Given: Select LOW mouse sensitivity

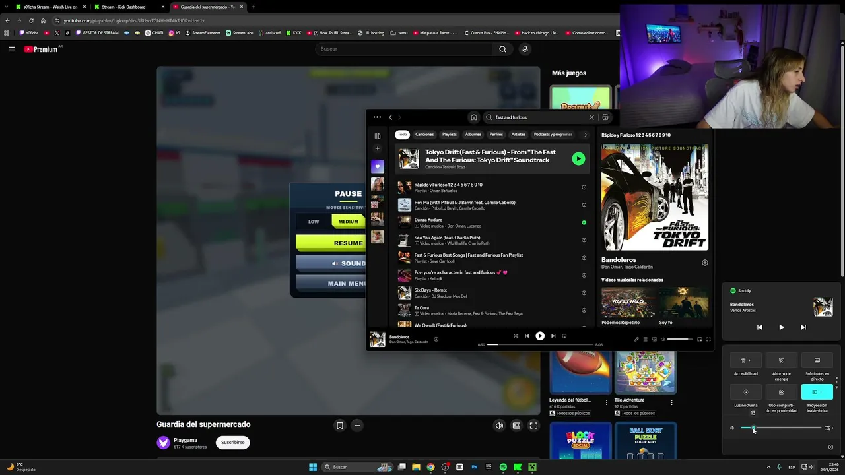Looking at the screenshot, I should click(x=314, y=222).
